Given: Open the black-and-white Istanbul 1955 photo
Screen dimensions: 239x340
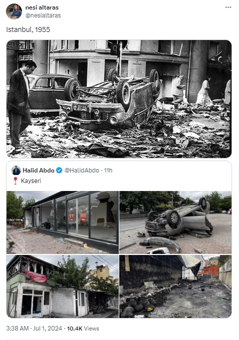Looking at the screenshot, I should click(119, 98).
